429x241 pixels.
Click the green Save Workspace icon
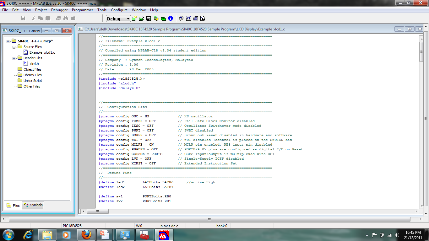pos(149,19)
